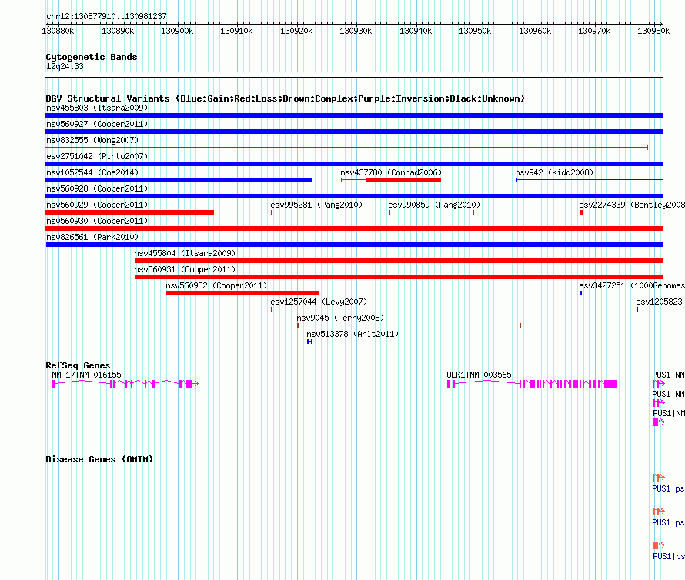Click the nsv832555 (Wong2007) red loss line

point(346,148)
